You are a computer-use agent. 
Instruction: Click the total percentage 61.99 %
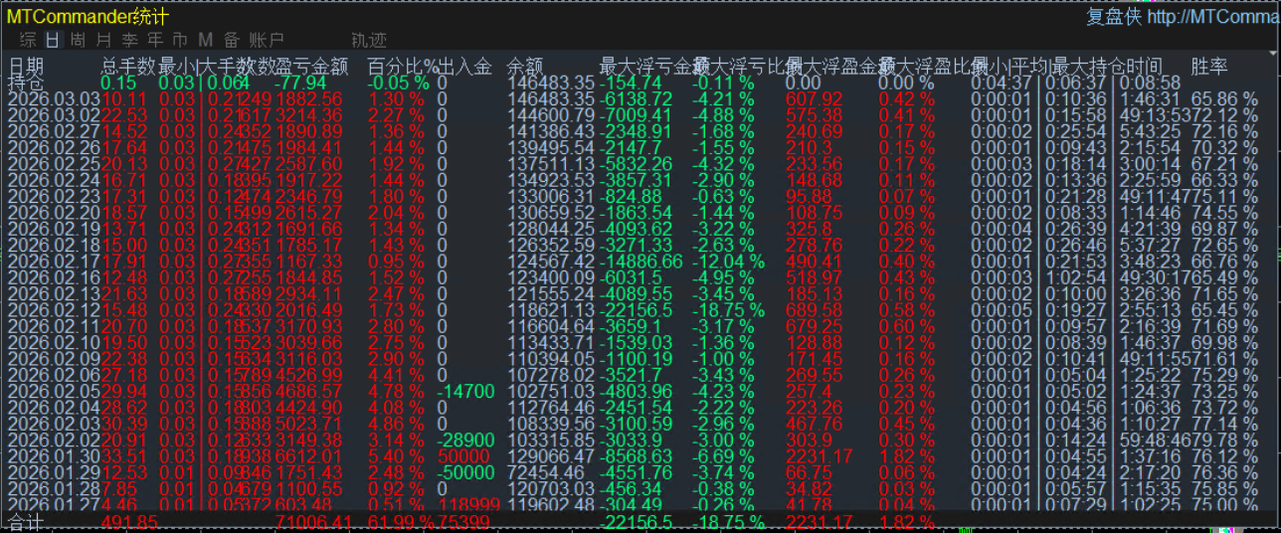coord(402,522)
